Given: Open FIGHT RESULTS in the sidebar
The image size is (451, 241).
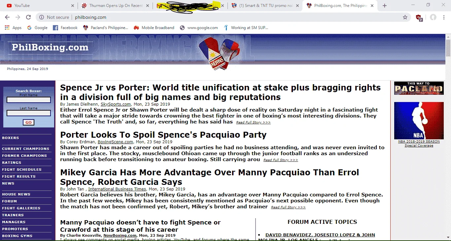Looking at the screenshot, I should coord(19,176).
